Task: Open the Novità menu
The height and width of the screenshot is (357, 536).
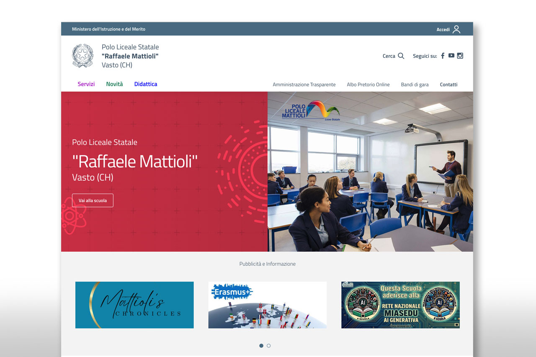Action: [114, 84]
